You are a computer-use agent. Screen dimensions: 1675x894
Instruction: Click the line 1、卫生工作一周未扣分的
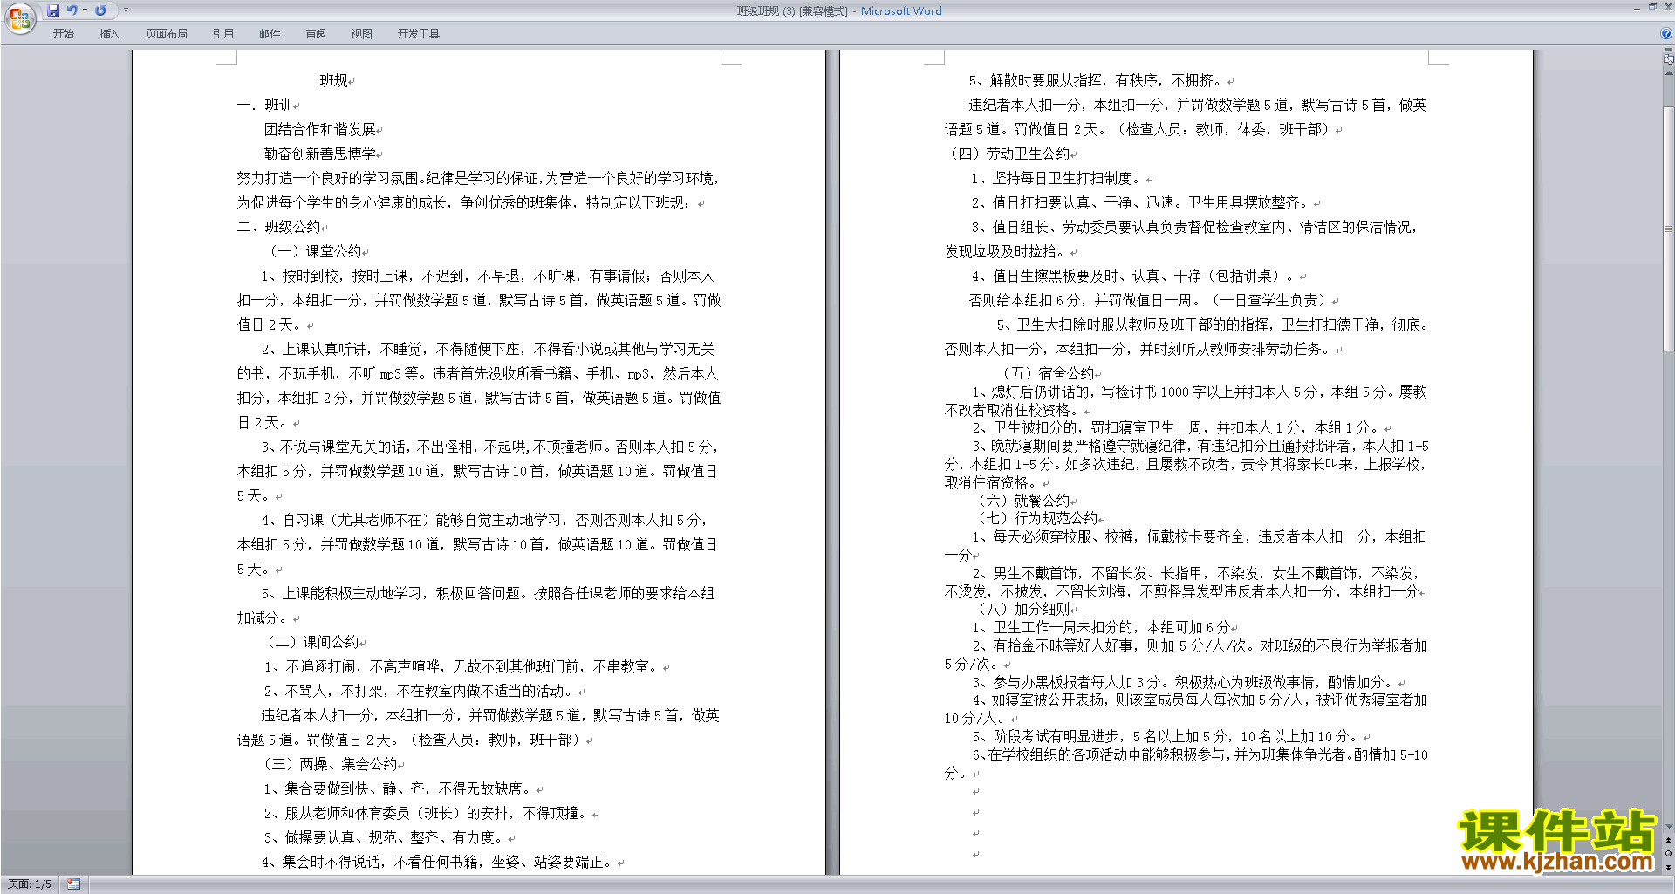(1101, 627)
